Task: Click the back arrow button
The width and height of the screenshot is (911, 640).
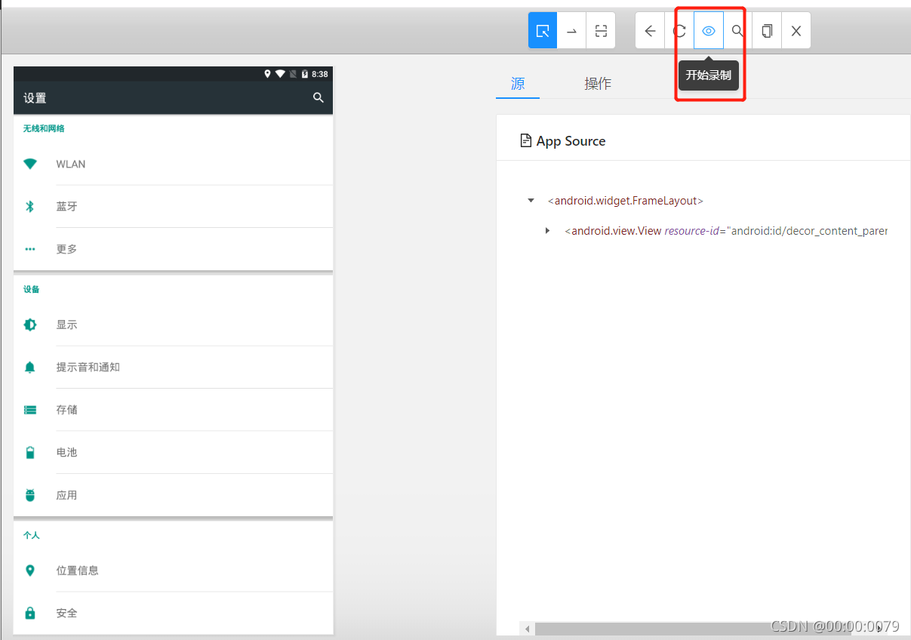Action: tap(650, 31)
